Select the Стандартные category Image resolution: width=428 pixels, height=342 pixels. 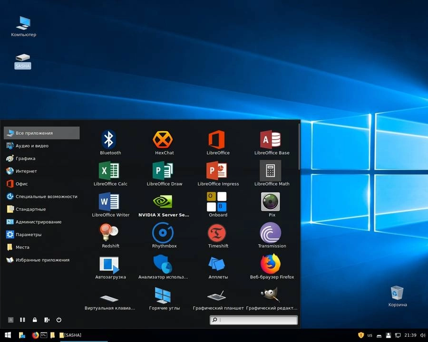click(x=42, y=209)
